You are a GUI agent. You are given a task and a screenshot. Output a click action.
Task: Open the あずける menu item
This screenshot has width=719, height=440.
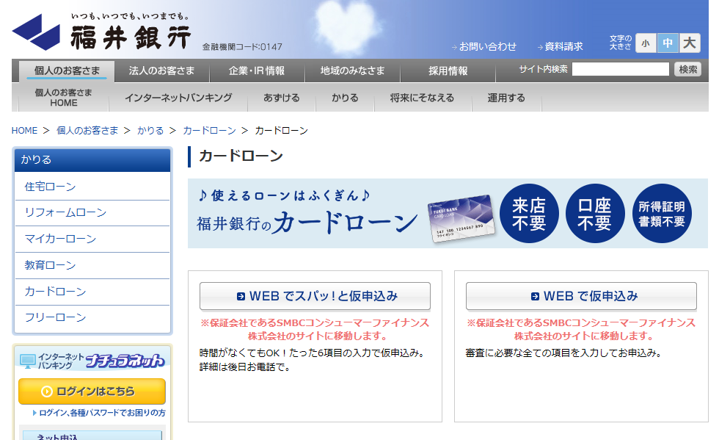(282, 98)
